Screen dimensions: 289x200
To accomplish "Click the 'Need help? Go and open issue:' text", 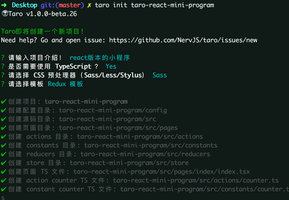I will coord(53,40).
